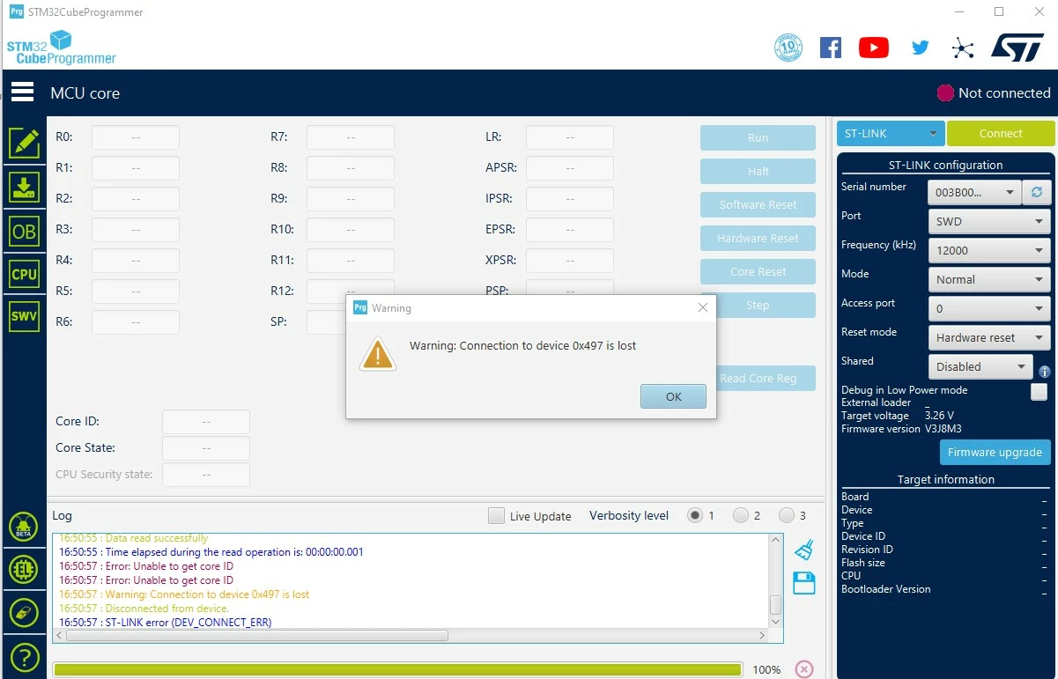Open the Shared Disabled dropdown

[980, 366]
